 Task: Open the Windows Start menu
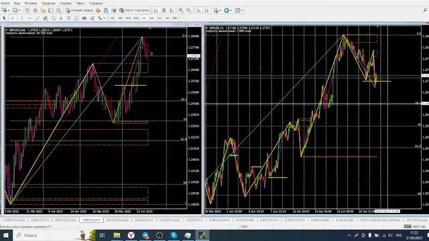[5, 235]
